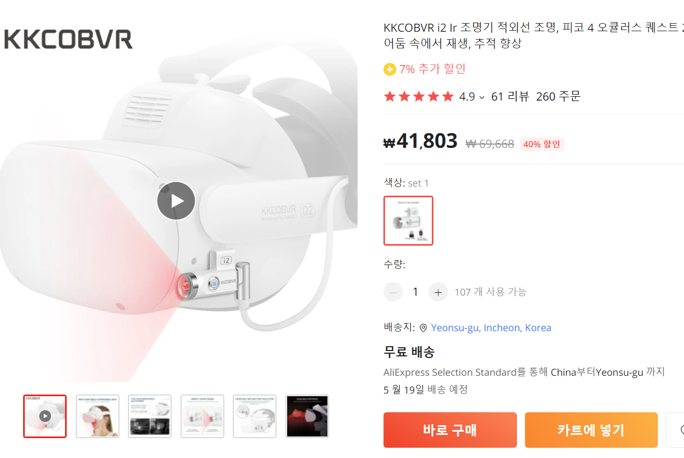Click the gold coin extra discount icon
Image resolution: width=684 pixels, height=458 pixels.
pyautogui.click(x=389, y=69)
